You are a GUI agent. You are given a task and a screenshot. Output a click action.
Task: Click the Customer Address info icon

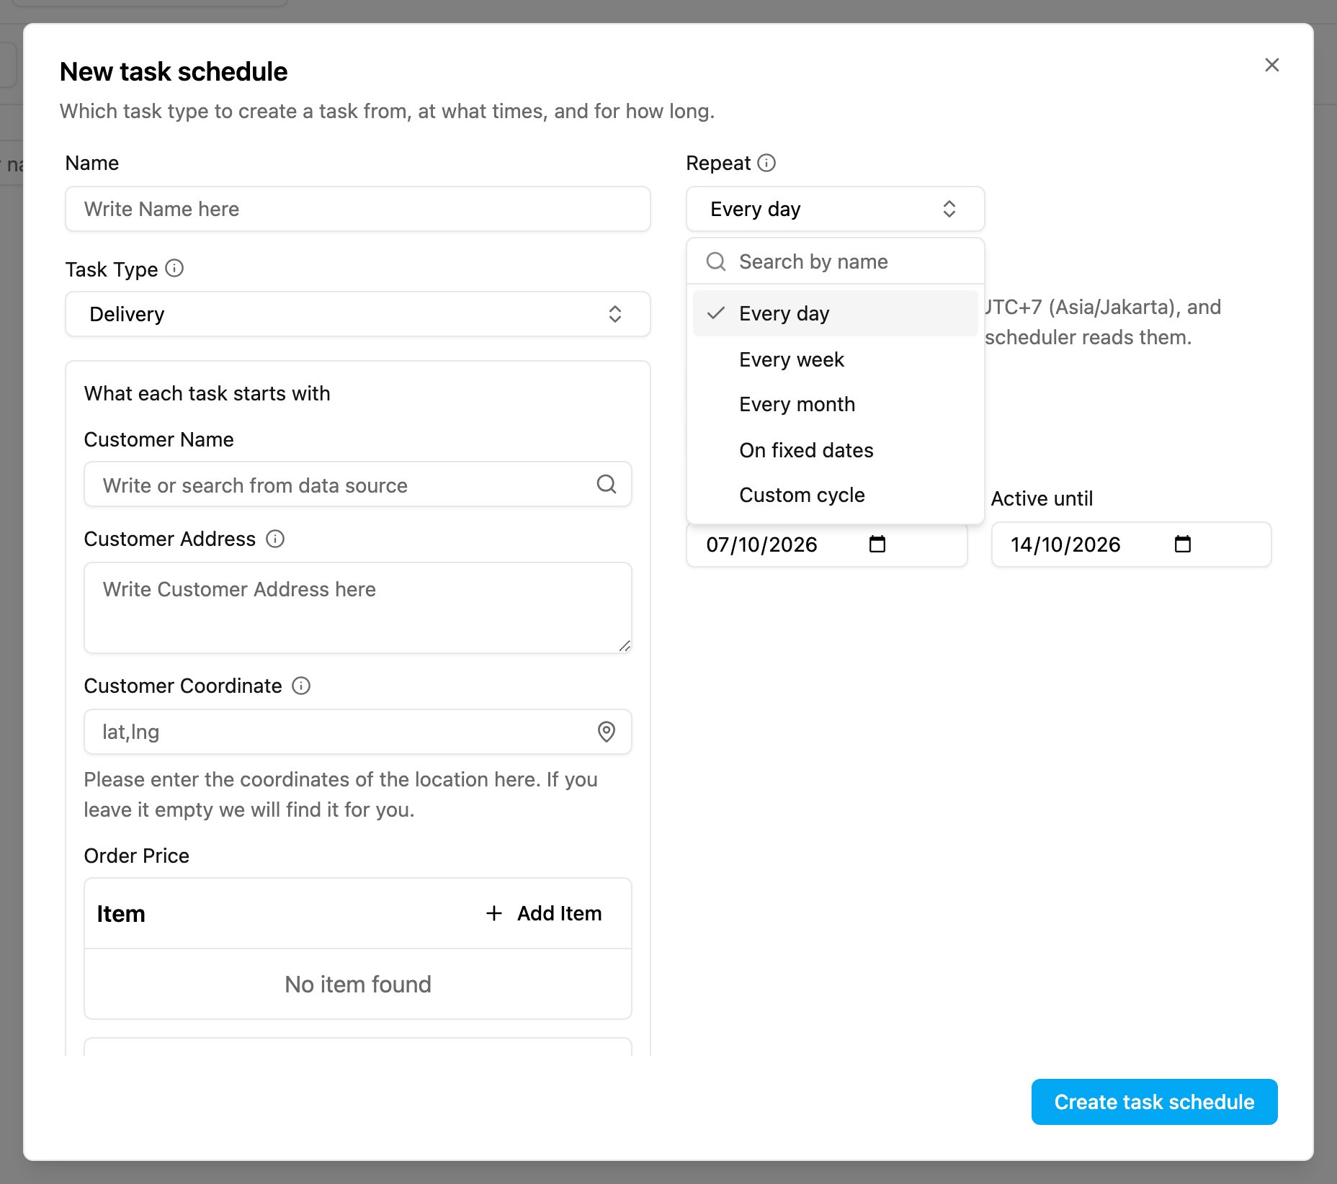pyautogui.click(x=275, y=539)
